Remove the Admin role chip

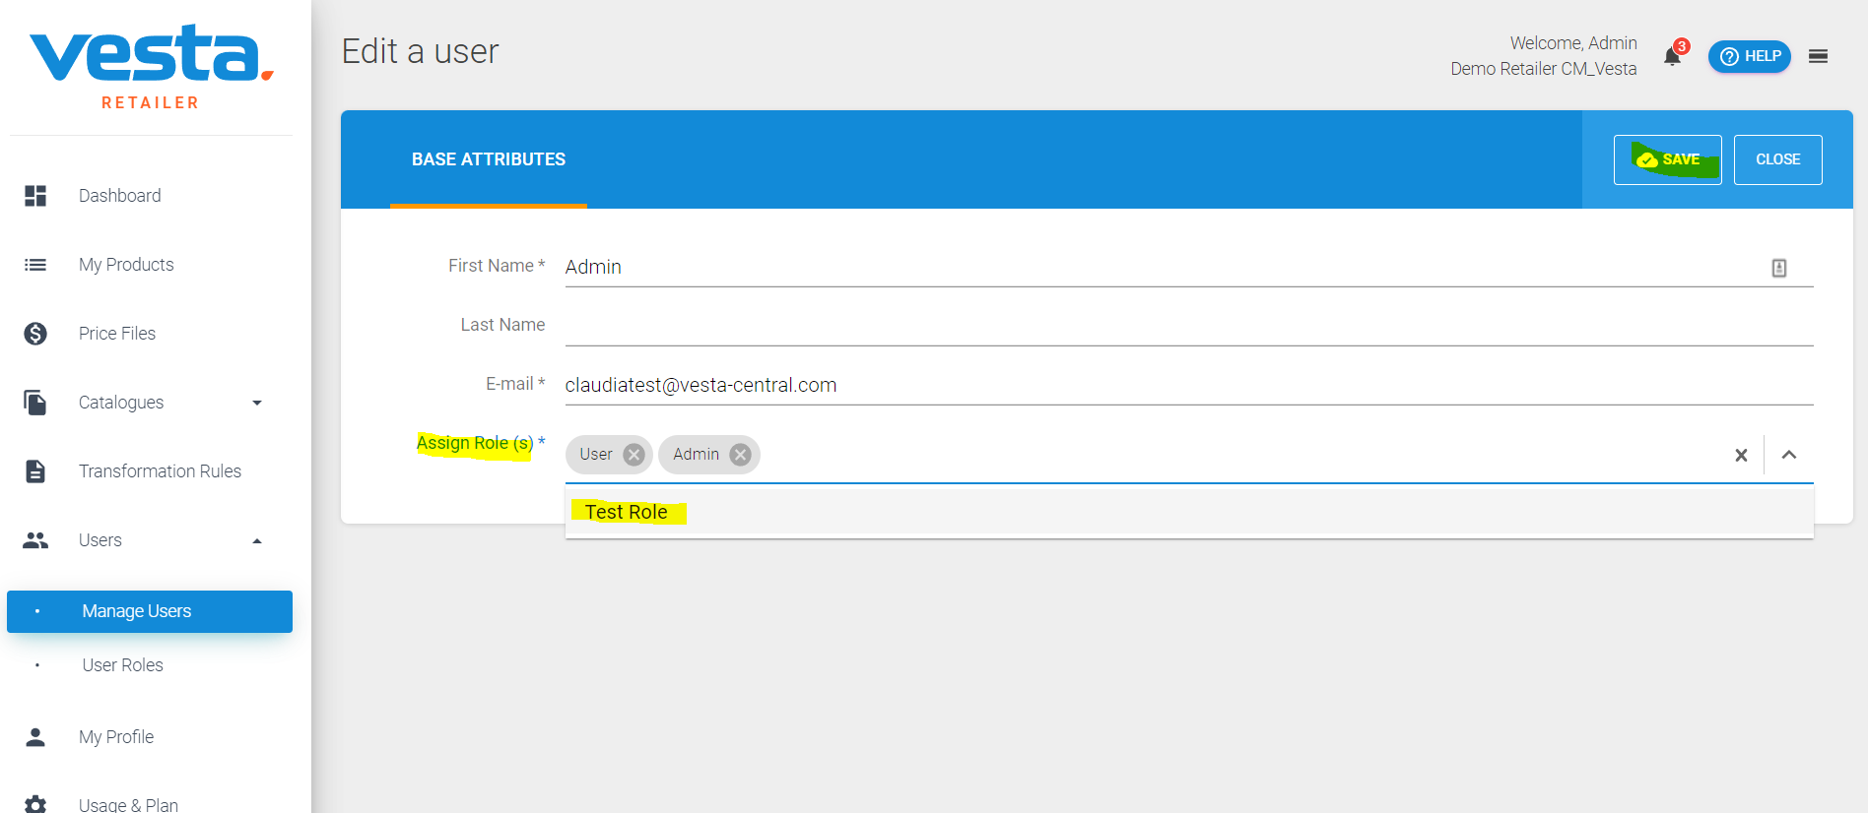coord(741,455)
